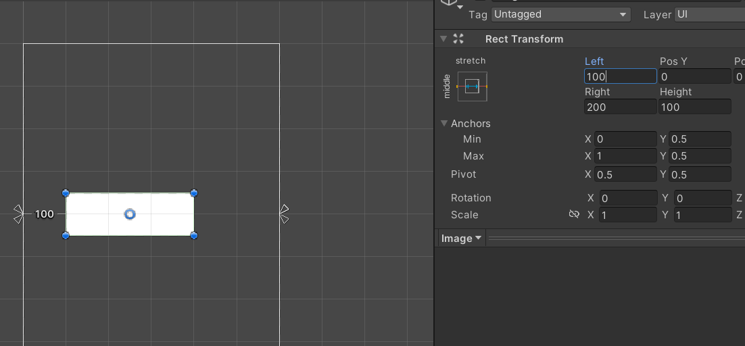Viewport: 745px width, 346px height.
Task: Open the Tag dropdown showing Untagged
Action: tap(561, 15)
